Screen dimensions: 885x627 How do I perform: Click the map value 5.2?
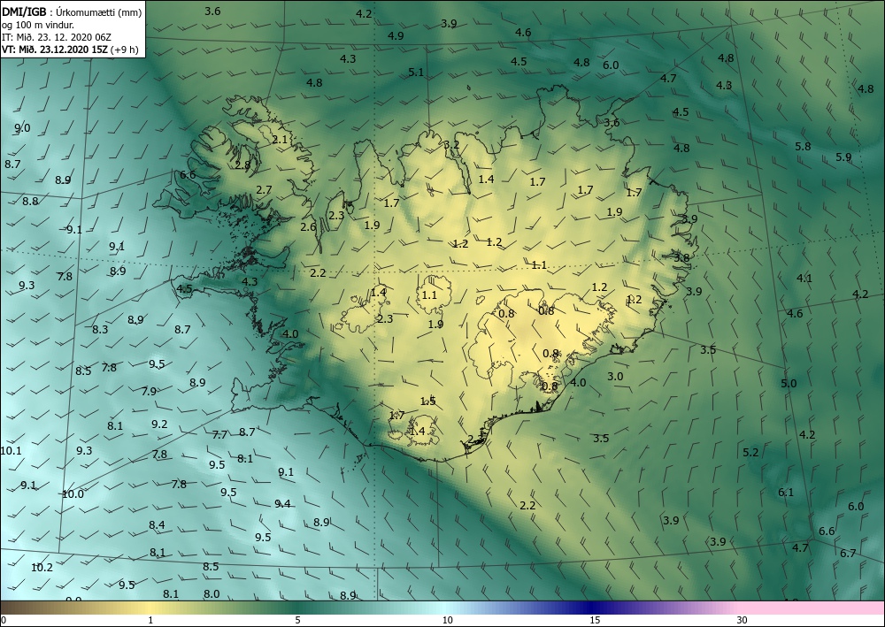pyautogui.click(x=750, y=452)
